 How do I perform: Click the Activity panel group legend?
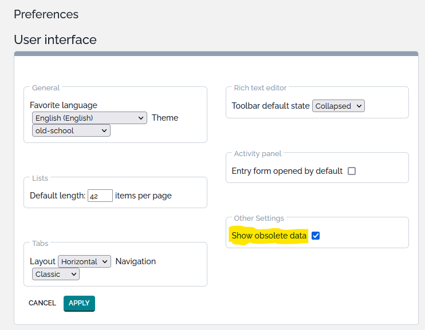[257, 154]
